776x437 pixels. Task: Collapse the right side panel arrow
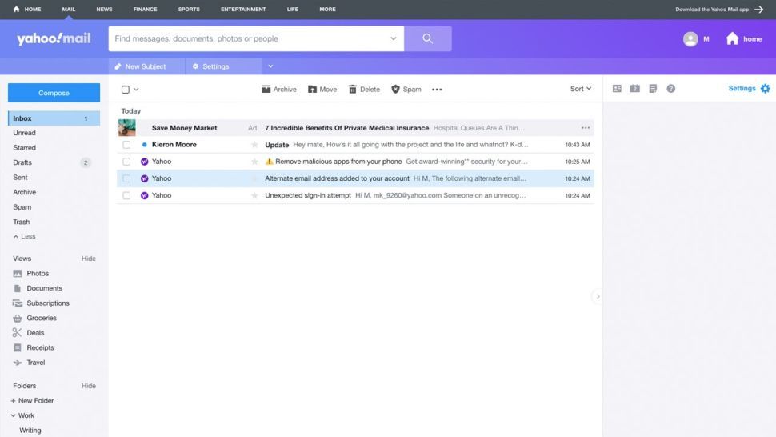click(598, 296)
